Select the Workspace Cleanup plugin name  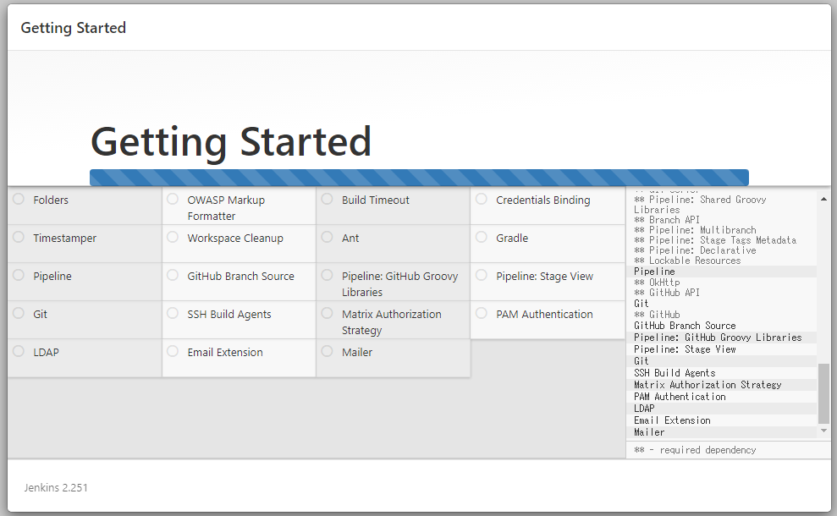tap(235, 238)
